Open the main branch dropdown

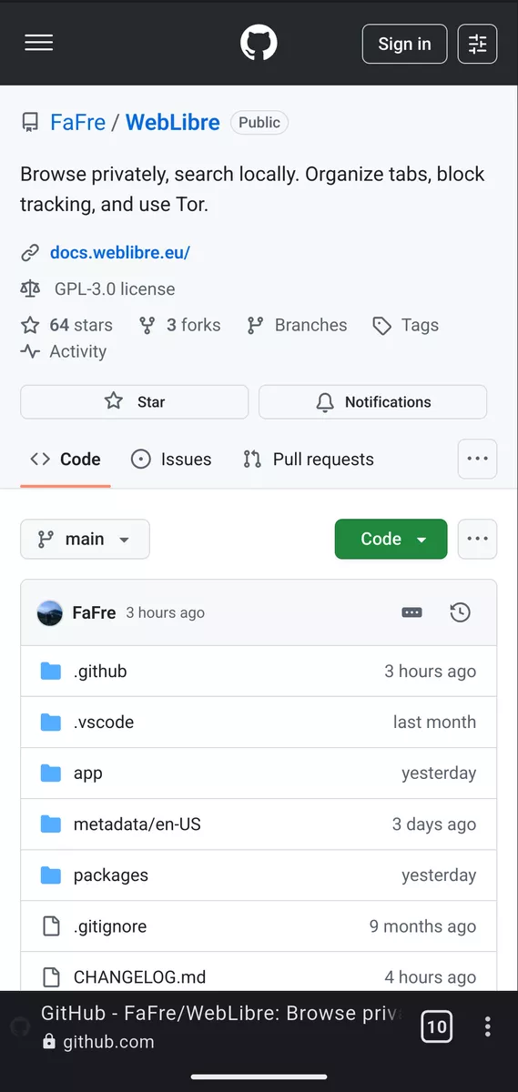click(x=85, y=539)
